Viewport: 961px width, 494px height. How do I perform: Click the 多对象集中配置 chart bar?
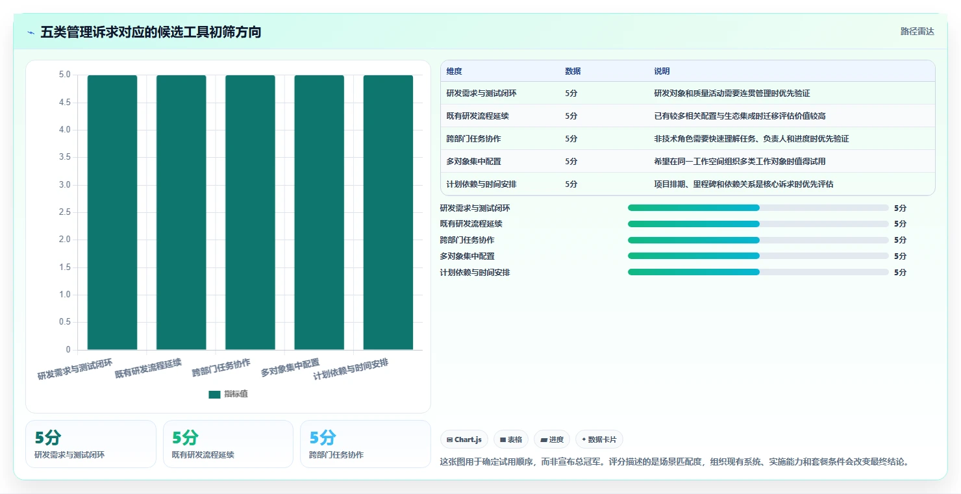pos(319,212)
